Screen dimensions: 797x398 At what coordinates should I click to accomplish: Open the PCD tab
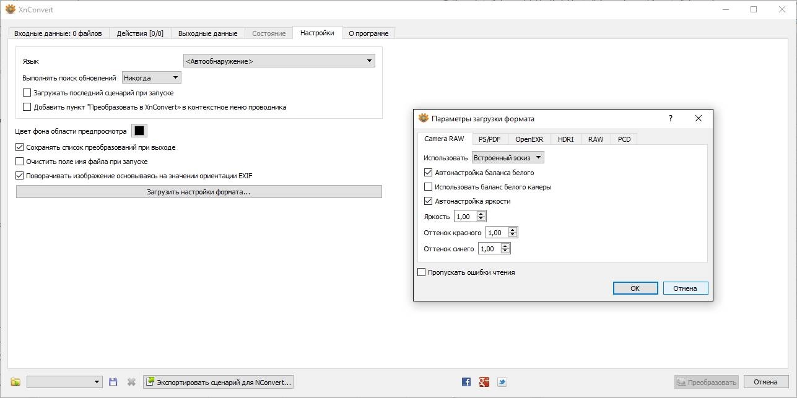tap(624, 139)
